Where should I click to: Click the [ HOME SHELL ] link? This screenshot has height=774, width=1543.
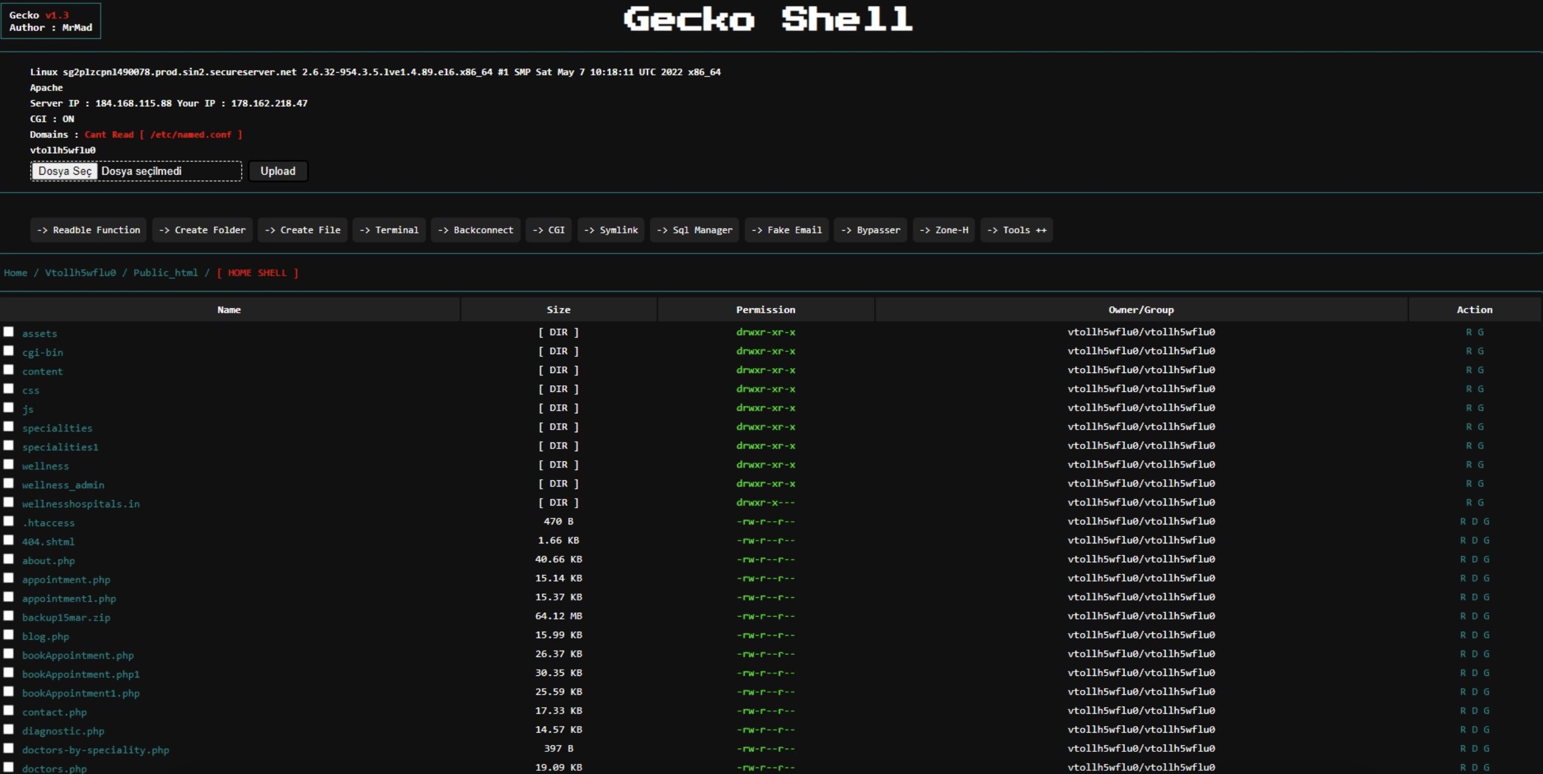[x=258, y=273]
